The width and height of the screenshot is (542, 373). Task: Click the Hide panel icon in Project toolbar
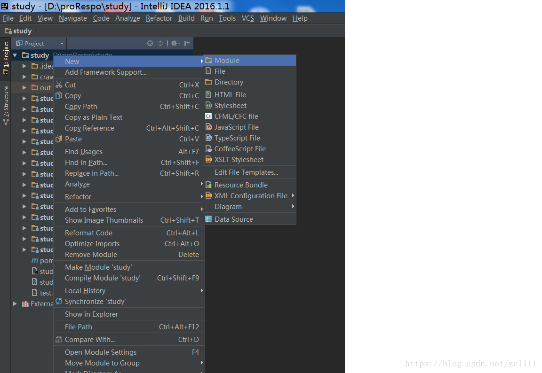187,43
